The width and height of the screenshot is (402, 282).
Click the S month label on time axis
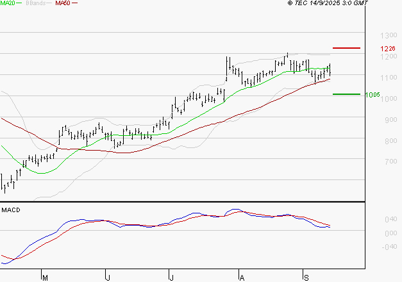tap(306, 278)
